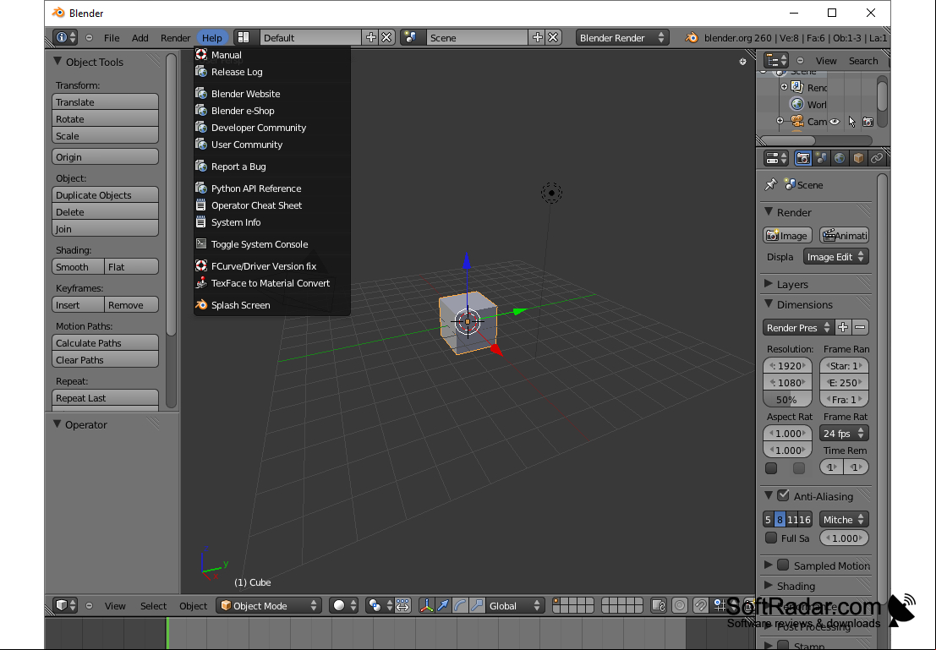
Task: Toggle manipulate object centers only button
Action: point(403,605)
